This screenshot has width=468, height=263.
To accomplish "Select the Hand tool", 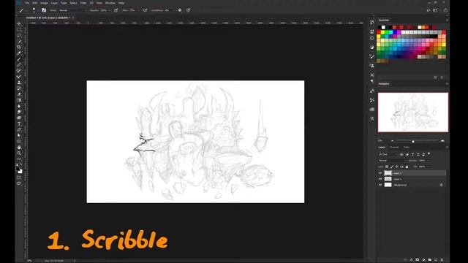I will pyautogui.click(x=19, y=148).
